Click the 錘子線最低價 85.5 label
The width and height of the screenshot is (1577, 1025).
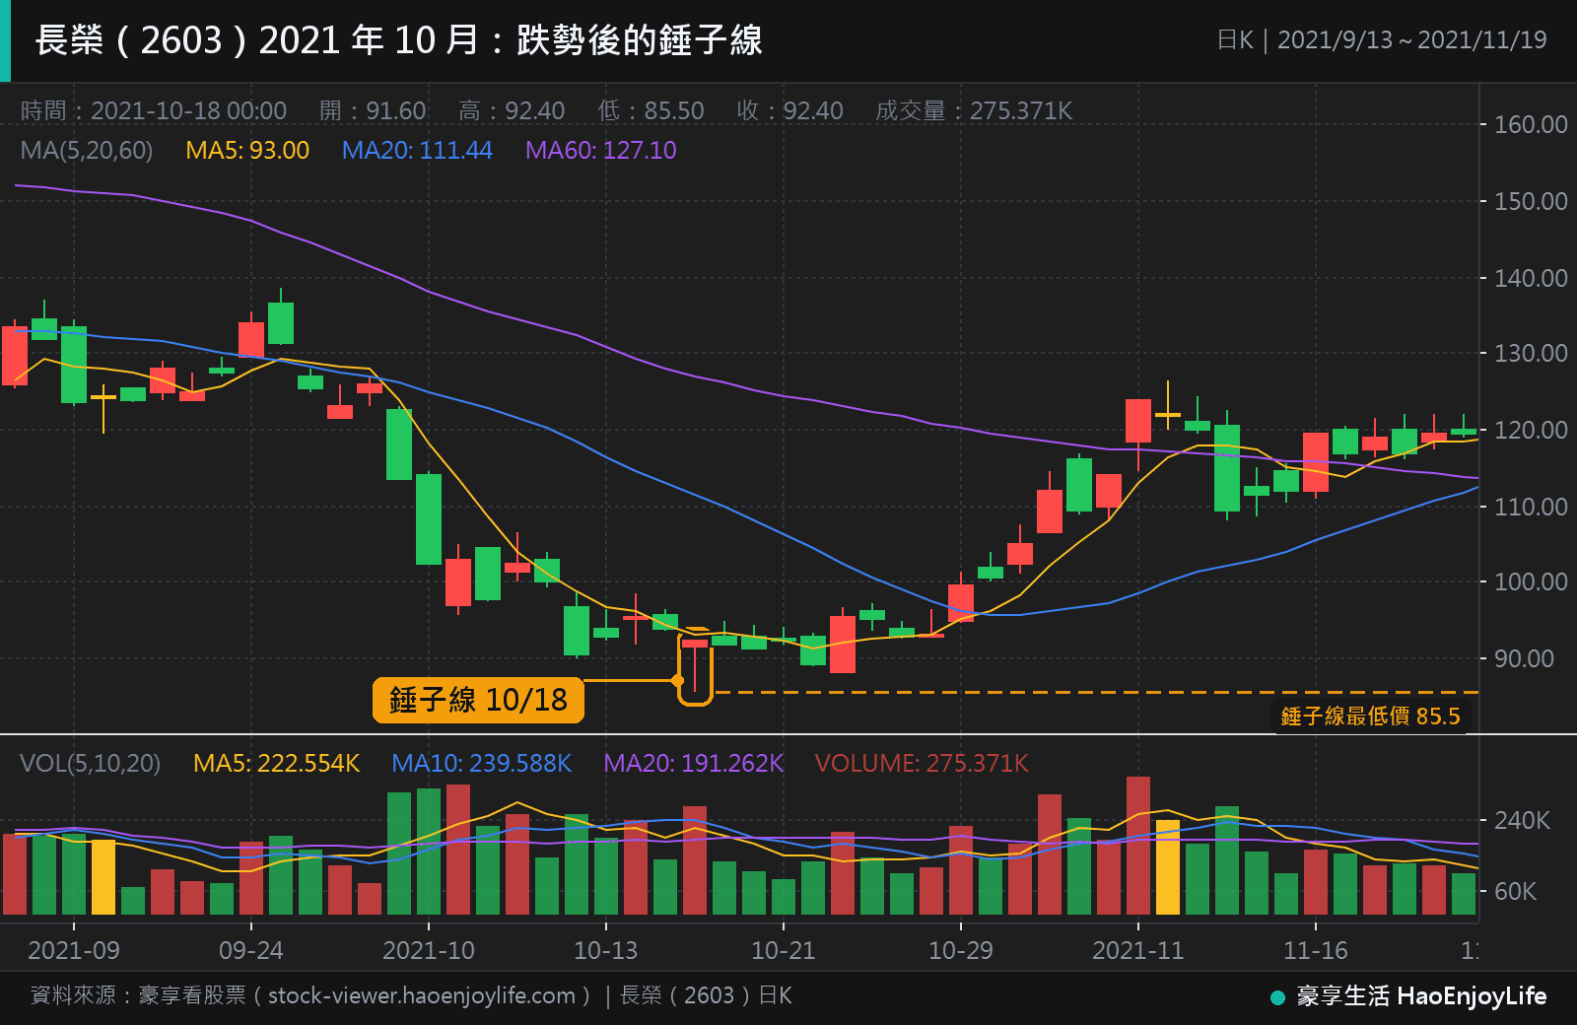[1371, 716]
